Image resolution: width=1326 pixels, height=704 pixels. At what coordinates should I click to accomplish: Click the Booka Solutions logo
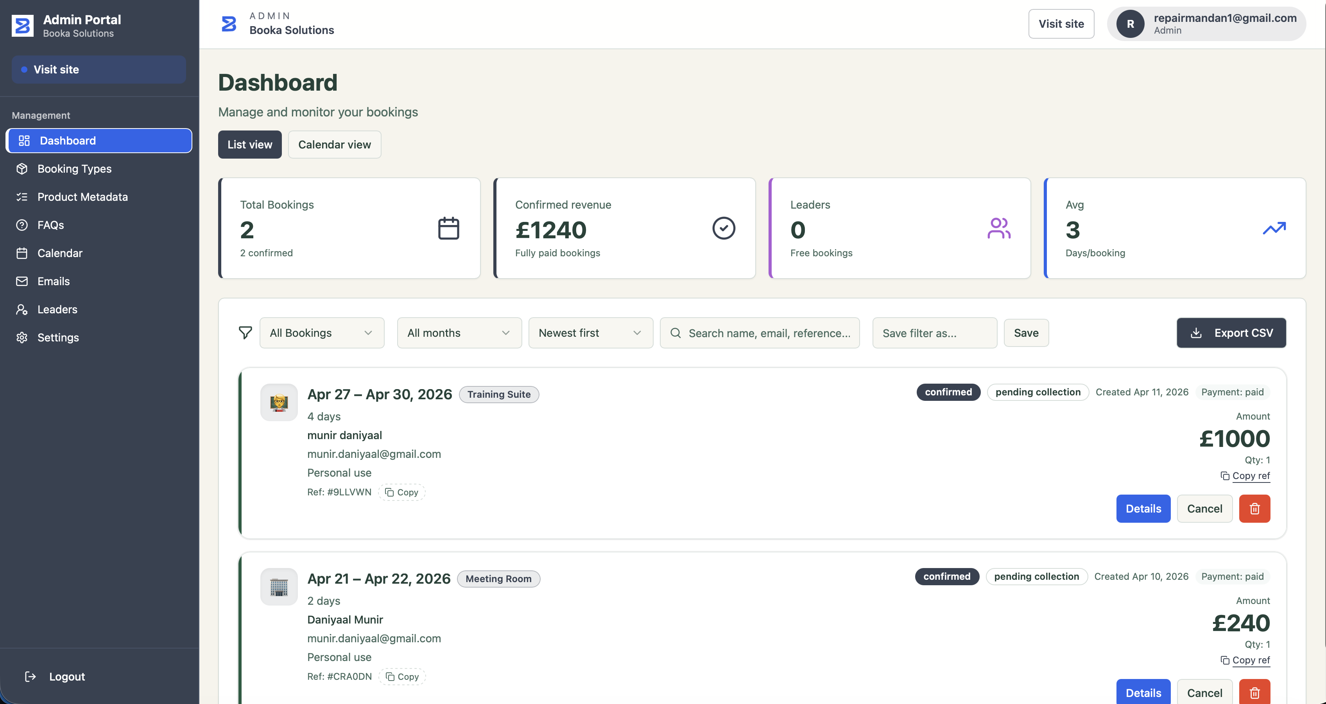[x=229, y=23]
